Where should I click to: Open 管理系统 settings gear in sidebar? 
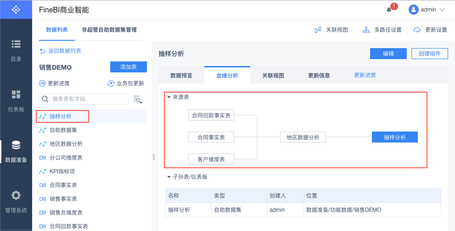(x=16, y=201)
